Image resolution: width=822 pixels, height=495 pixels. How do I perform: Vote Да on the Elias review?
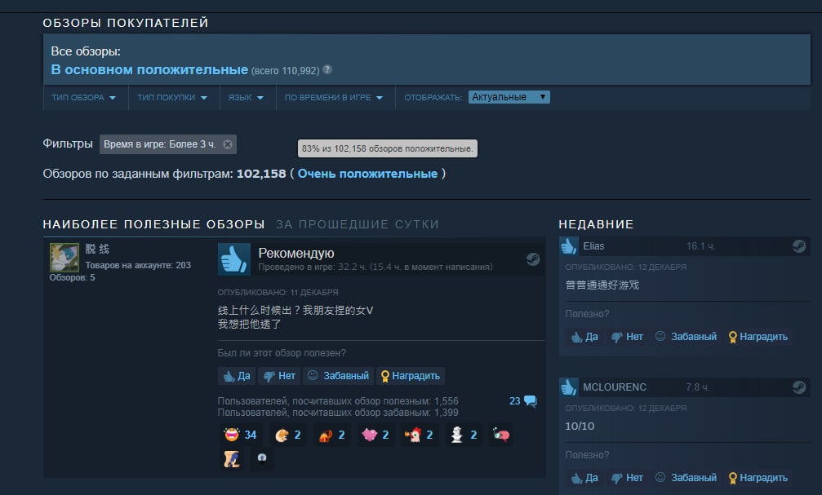584,337
